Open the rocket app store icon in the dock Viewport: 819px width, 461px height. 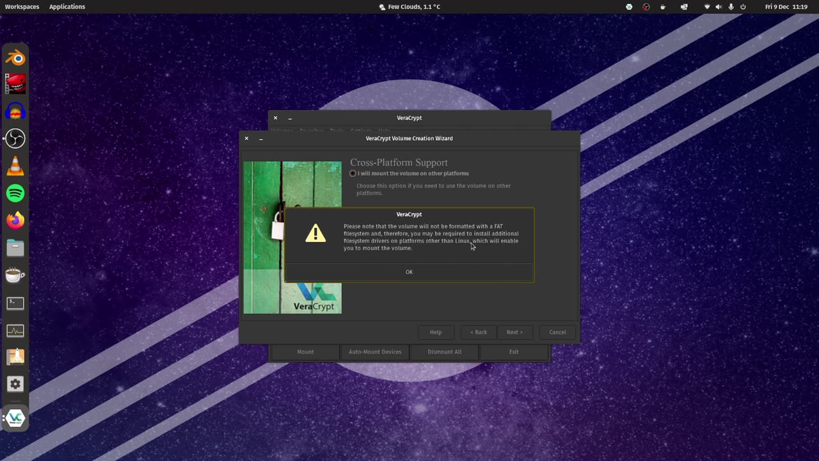click(x=15, y=357)
